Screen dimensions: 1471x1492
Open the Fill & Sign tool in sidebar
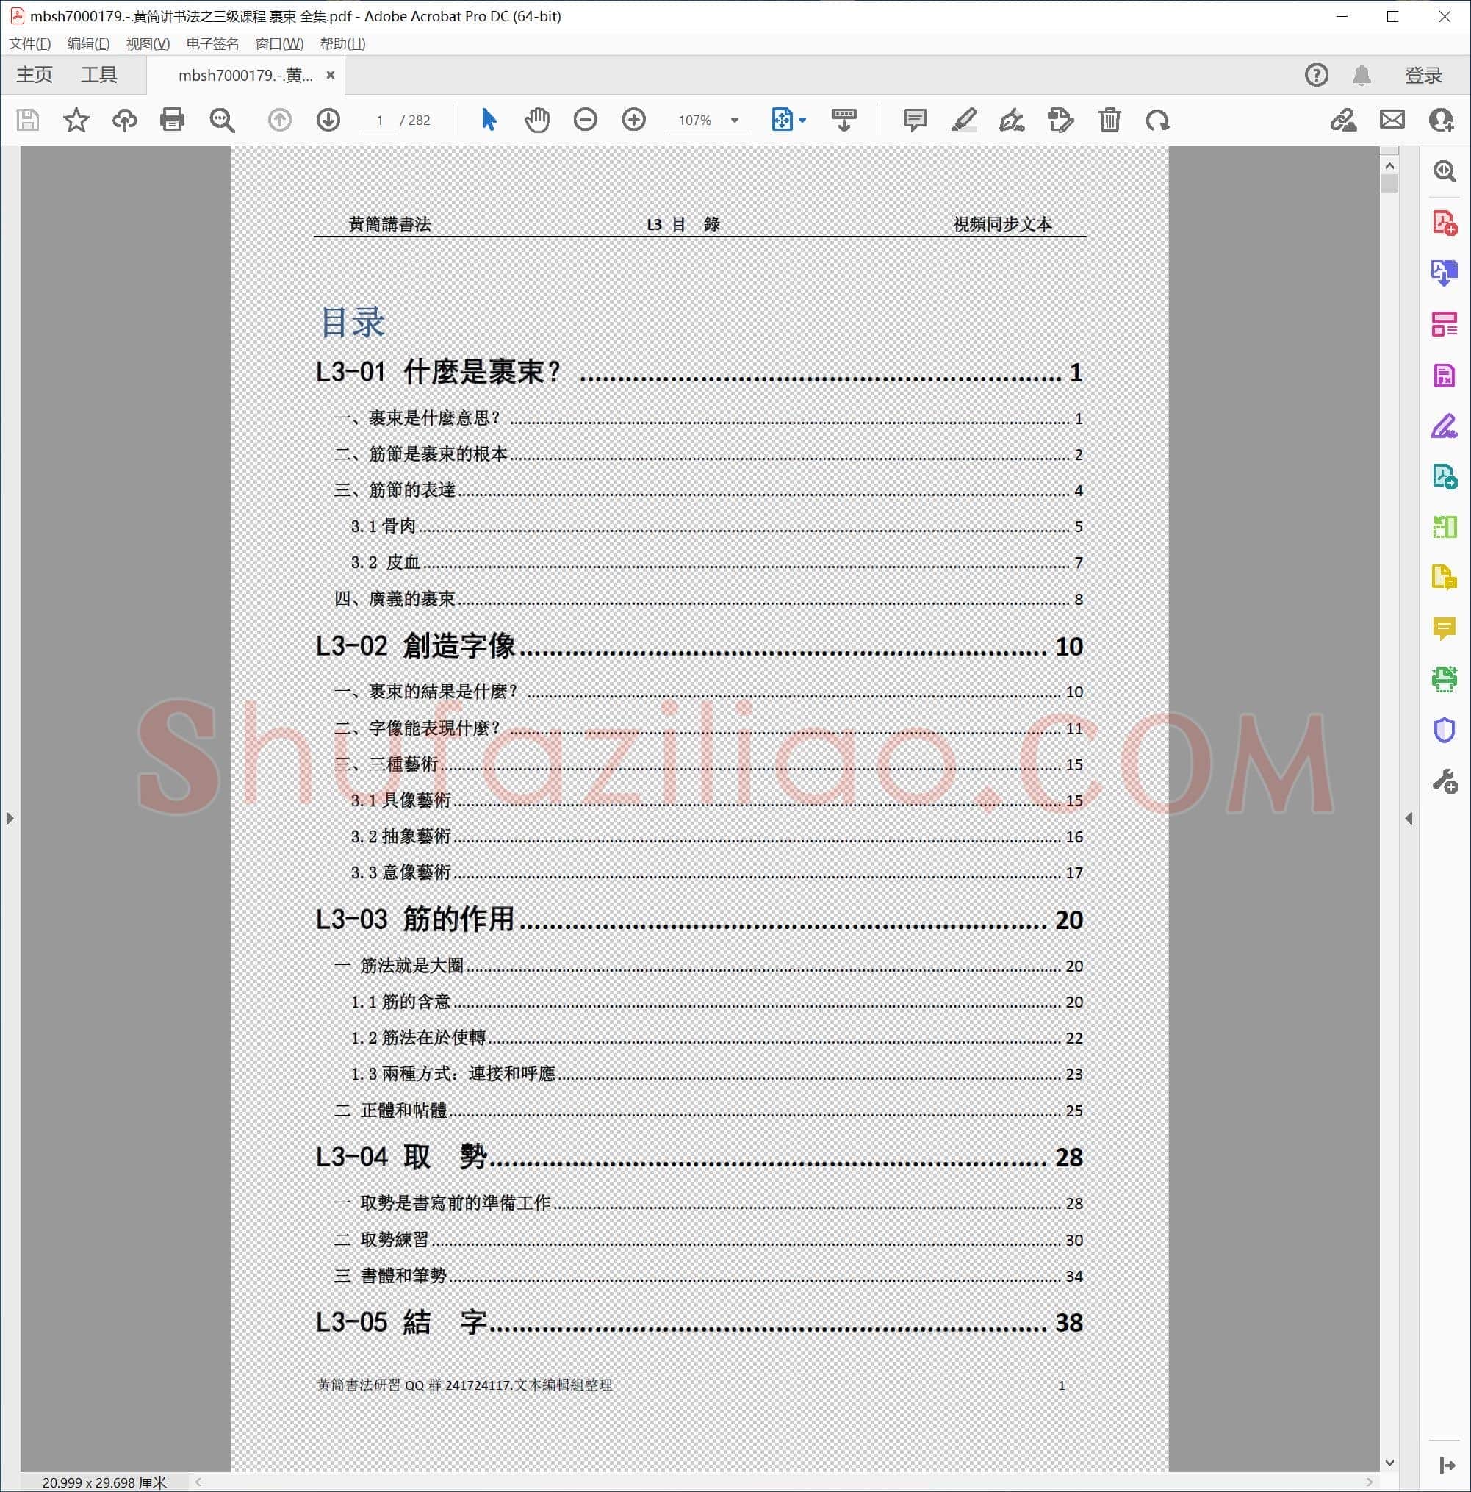(x=1445, y=426)
